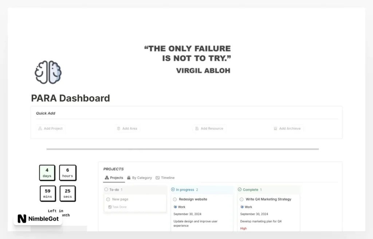Click the By Category view icon
Viewport: 373px width, 239px height.
coord(129,178)
